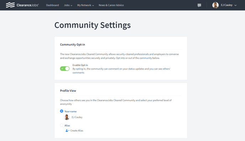Expand the Jobs dropdown menu
The width and height of the screenshot is (245, 141).
point(68,5)
